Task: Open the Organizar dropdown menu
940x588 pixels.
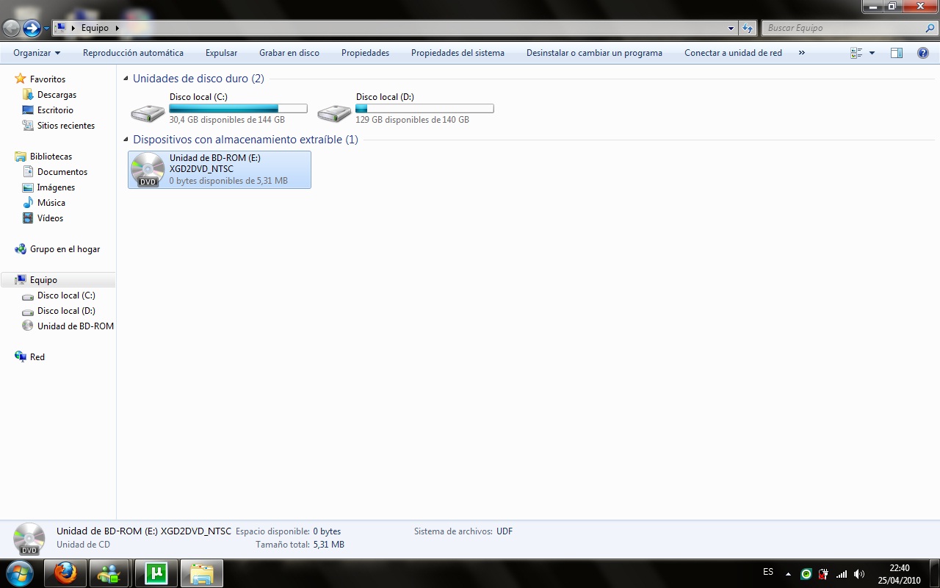Action: 37,53
